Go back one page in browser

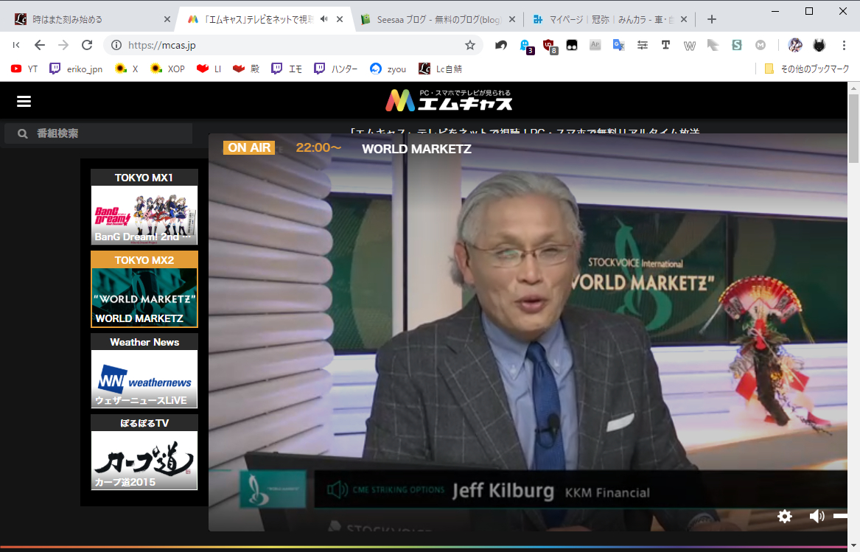(40, 45)
